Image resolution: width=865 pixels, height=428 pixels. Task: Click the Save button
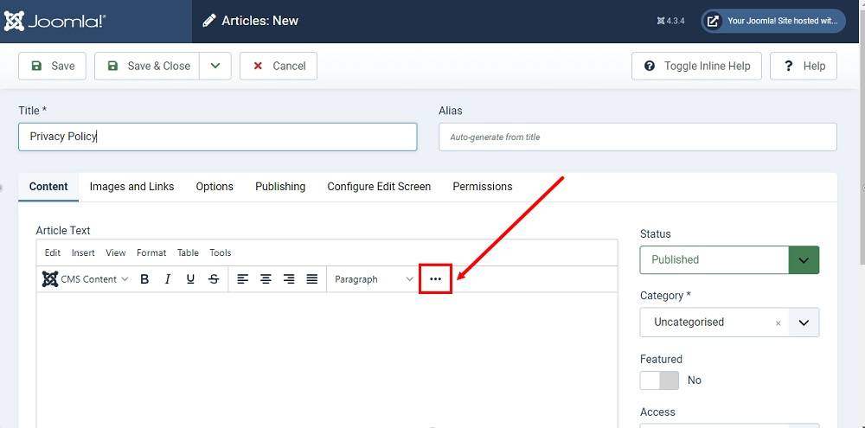pos(53,66)
